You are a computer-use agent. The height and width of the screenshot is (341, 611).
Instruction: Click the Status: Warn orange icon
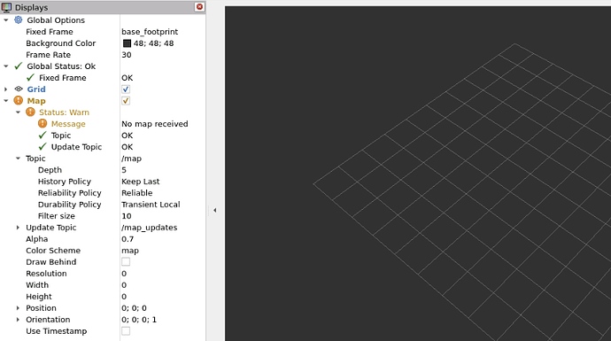[x=30, y=112]
